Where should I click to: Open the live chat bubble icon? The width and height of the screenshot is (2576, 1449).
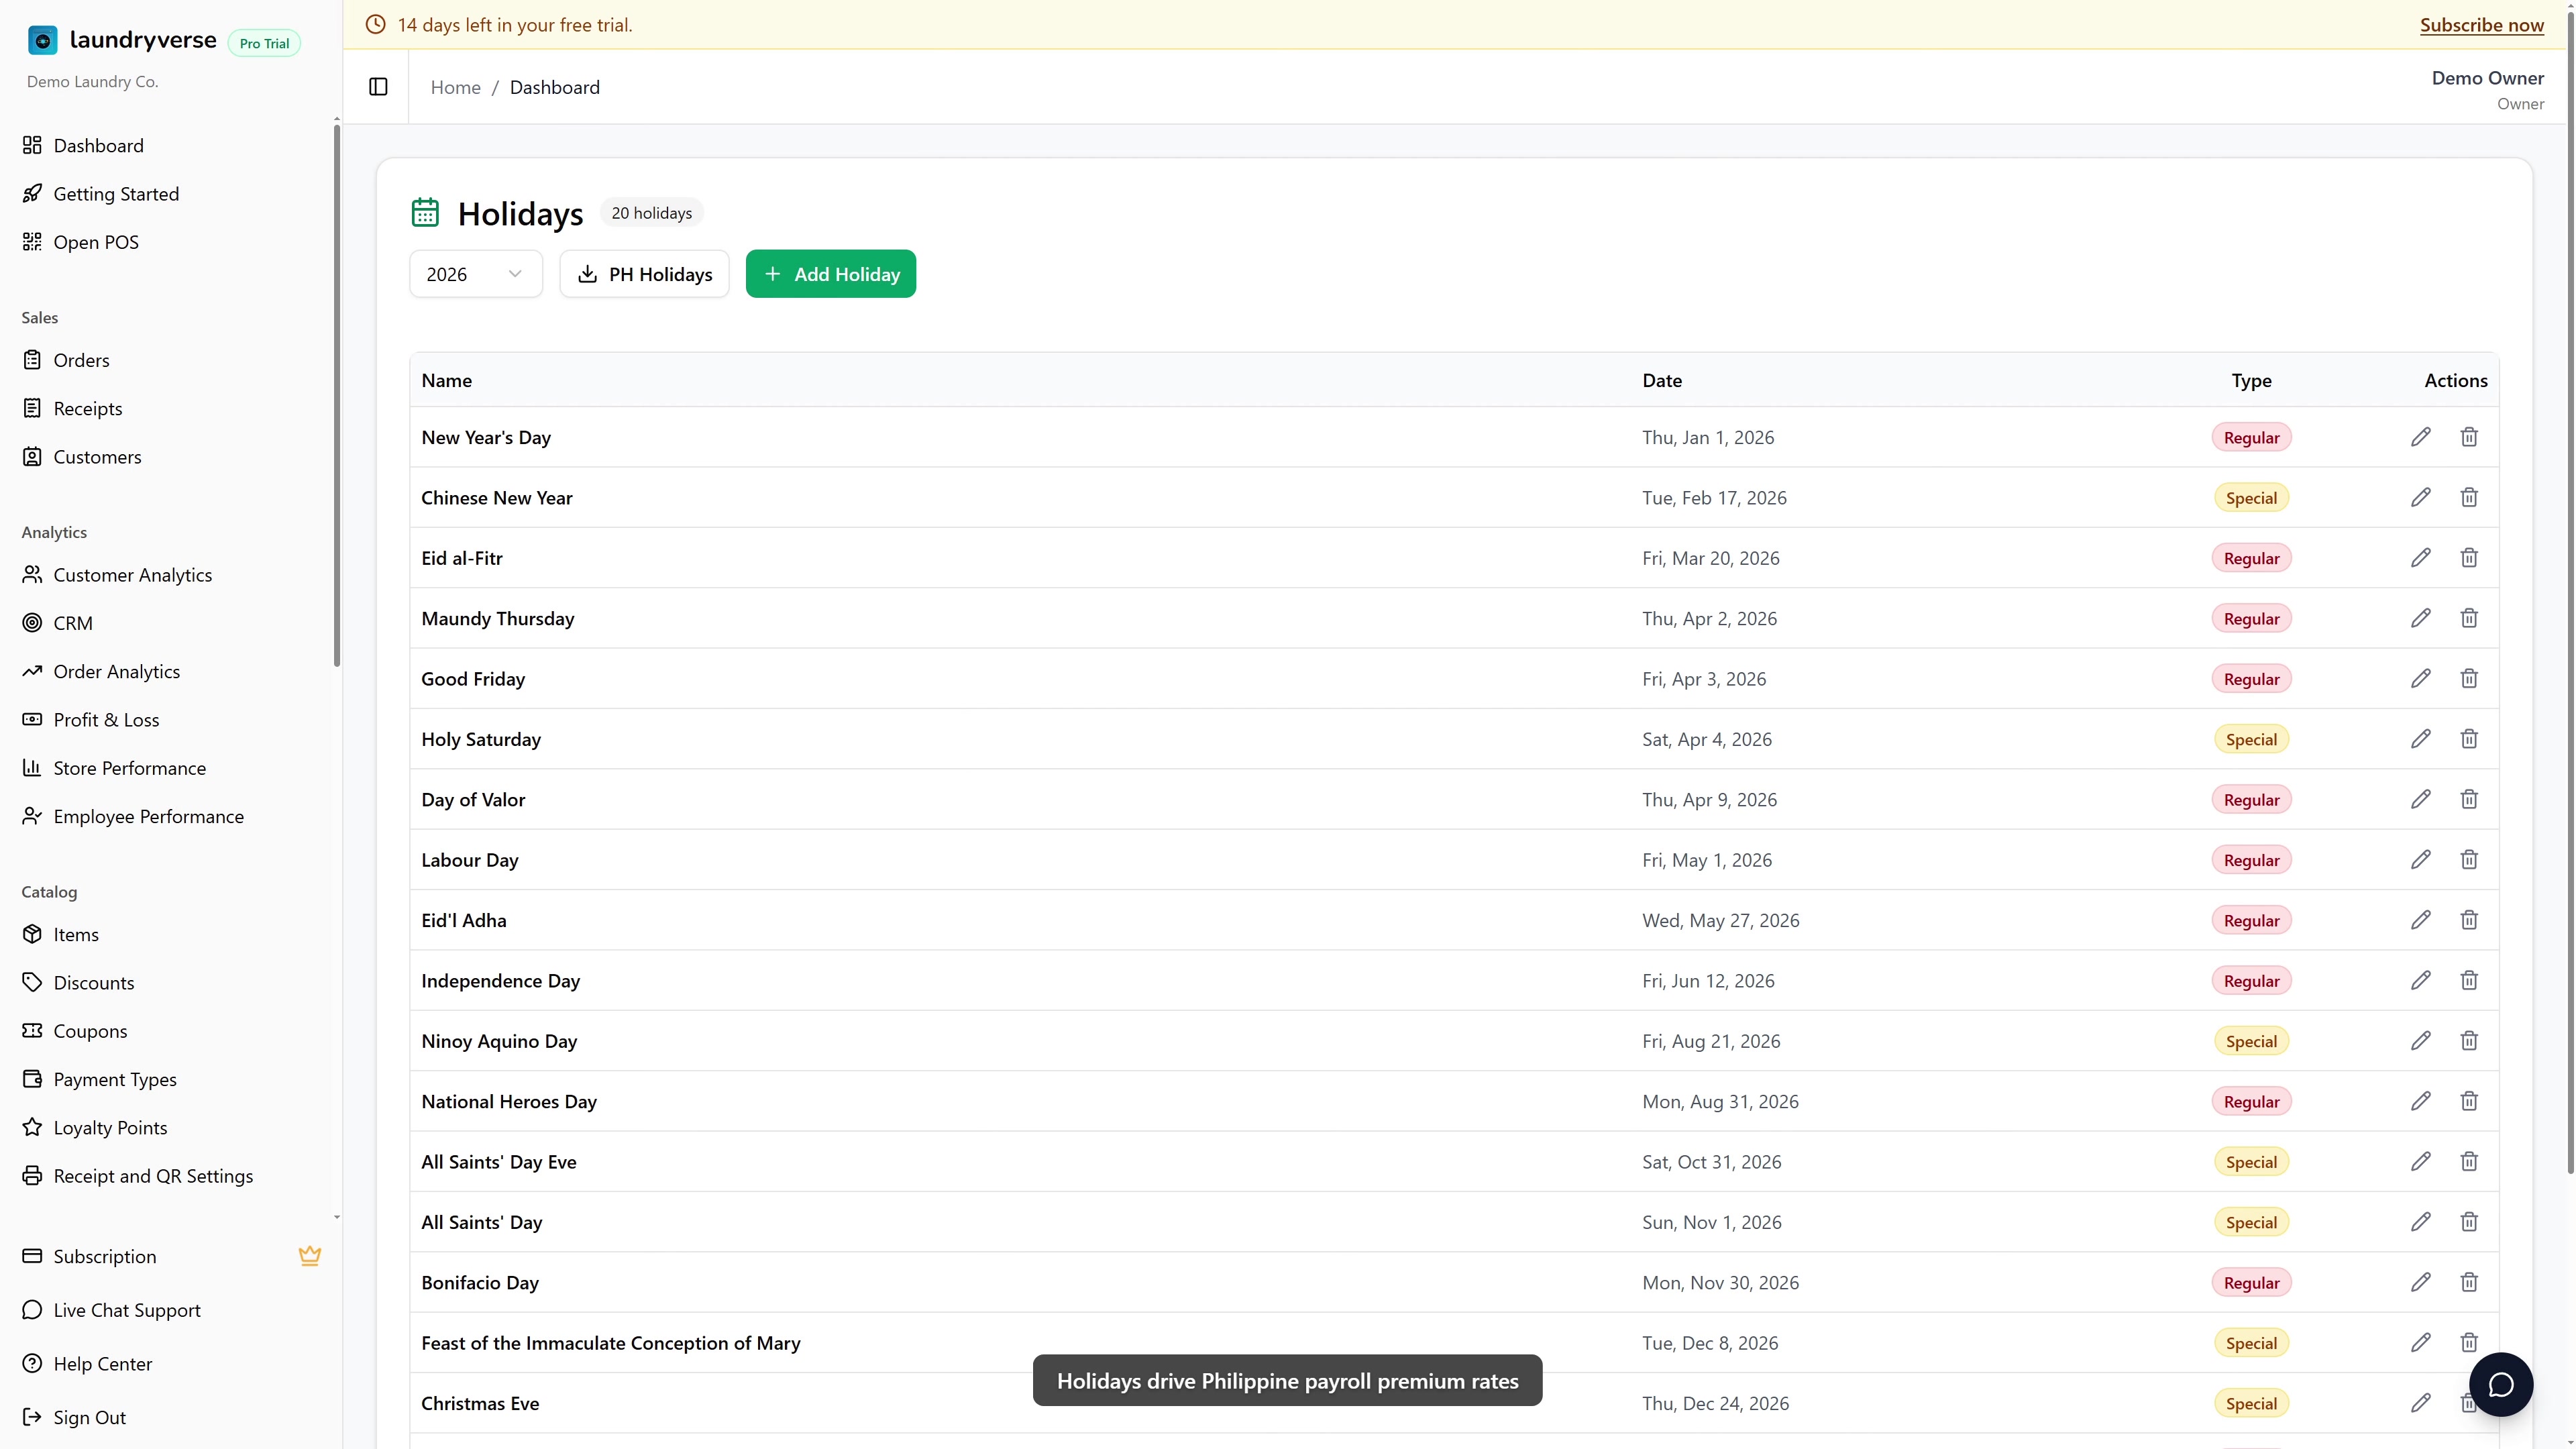point(2500,1384)
